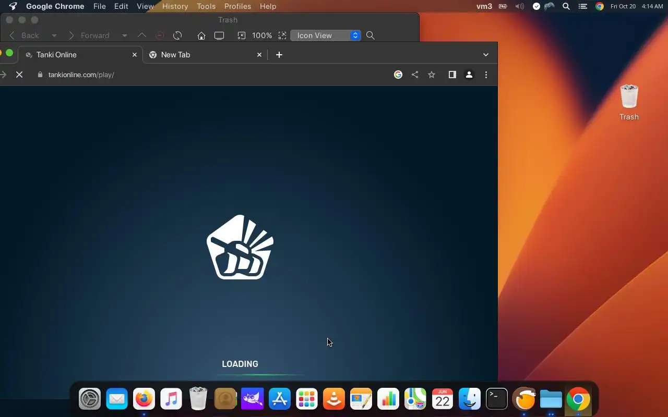Launch VLC from dock
Screen dimensions: 668x417
[x=334, y=399]
